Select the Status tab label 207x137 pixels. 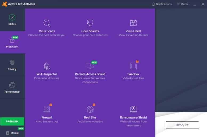point(12,24)
